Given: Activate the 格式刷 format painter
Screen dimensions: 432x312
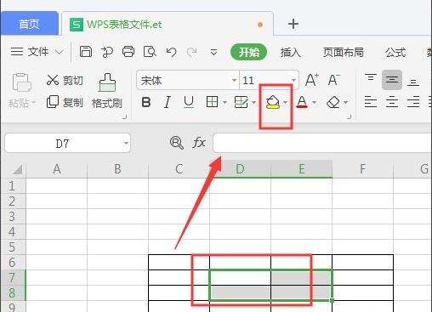Looking at the screenshot, I should coord(107,91).
